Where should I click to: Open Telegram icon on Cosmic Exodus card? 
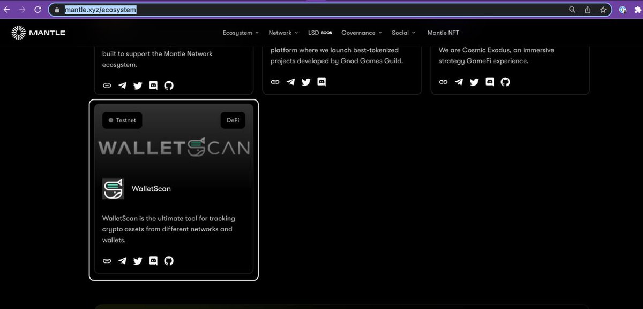[x=459, y=82]
